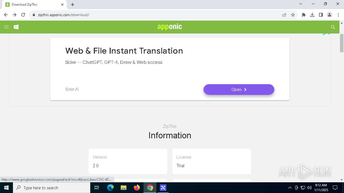
Task: Expand the tab search dropdown arrow
Action: pos(301,4)
